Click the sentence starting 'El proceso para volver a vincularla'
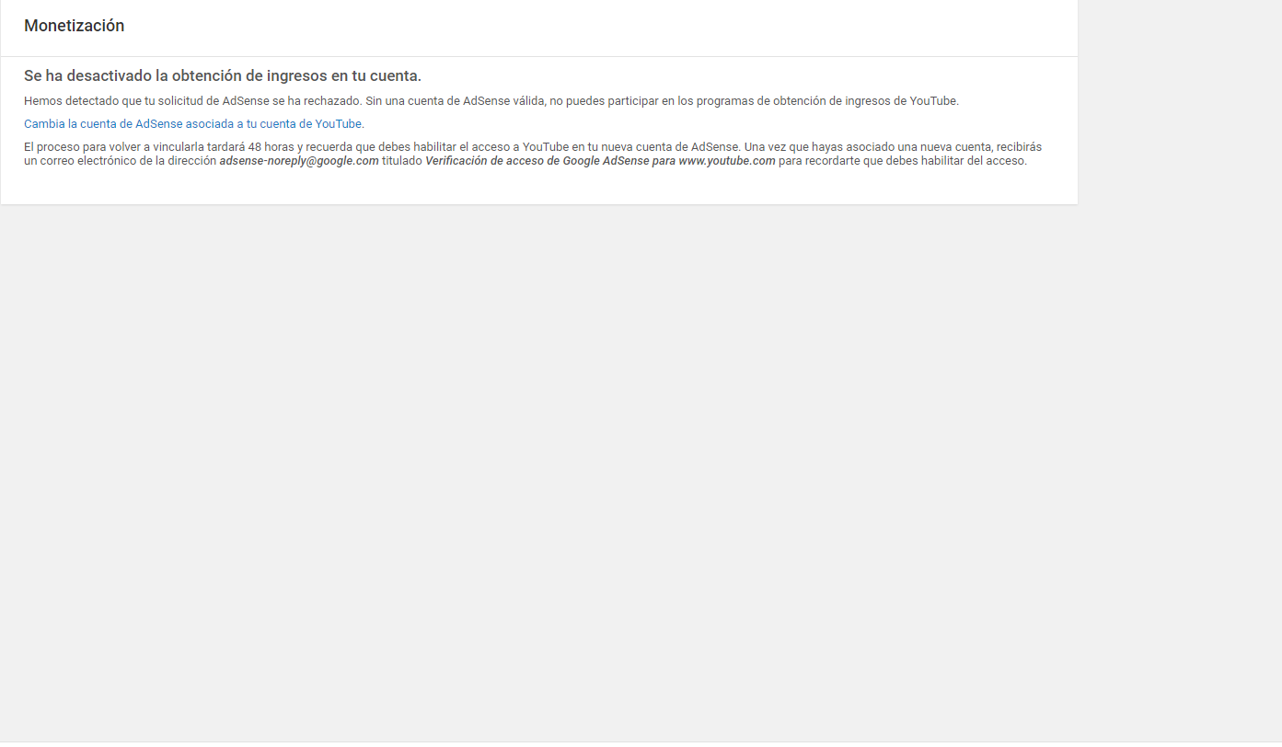Viewport: 1282px width, 747px height. tap(533, 154)
